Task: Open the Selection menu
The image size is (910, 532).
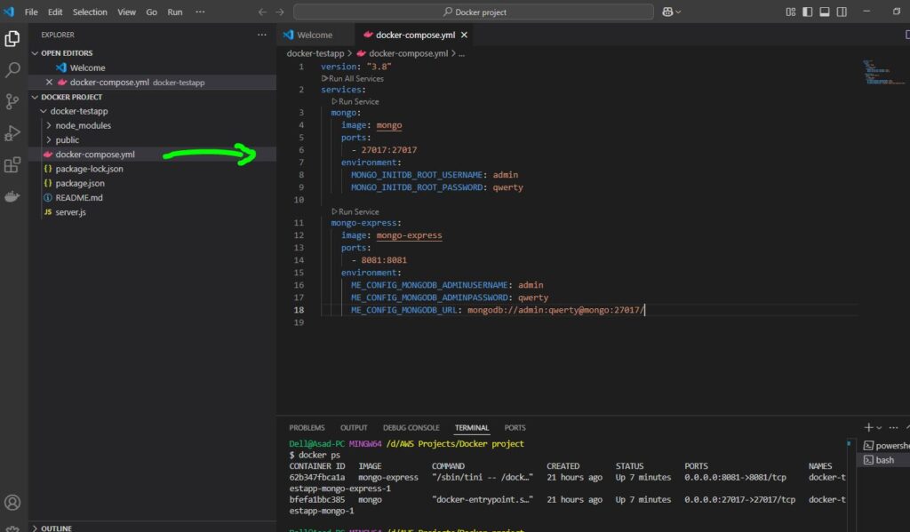Action: (x=90, y=12)
